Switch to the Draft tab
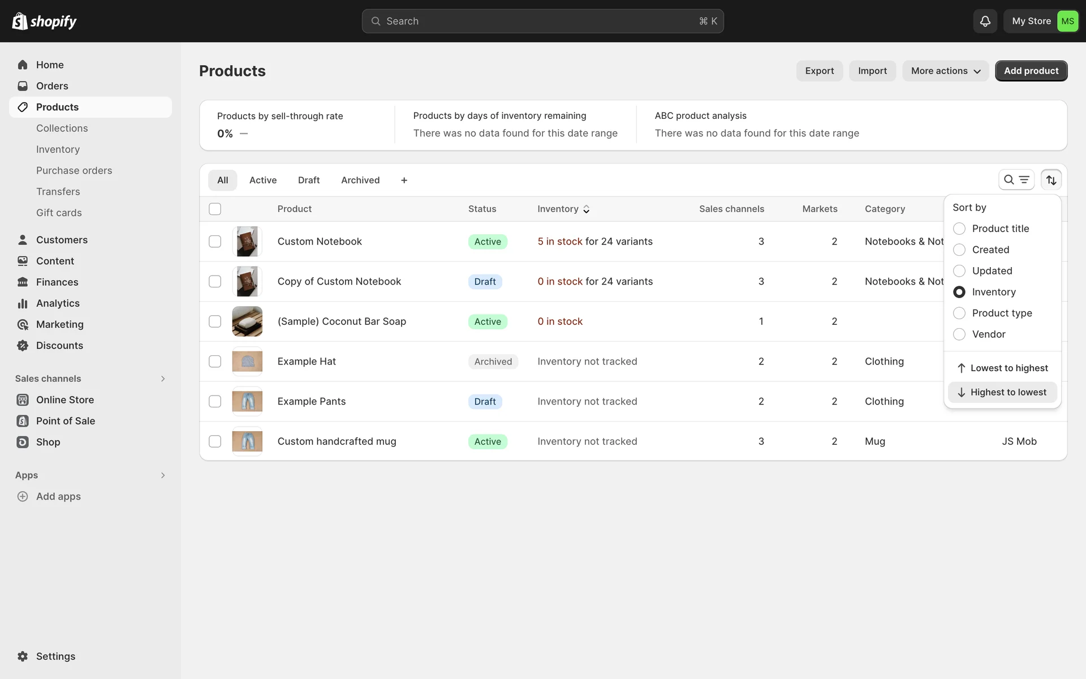 [309, 180]
